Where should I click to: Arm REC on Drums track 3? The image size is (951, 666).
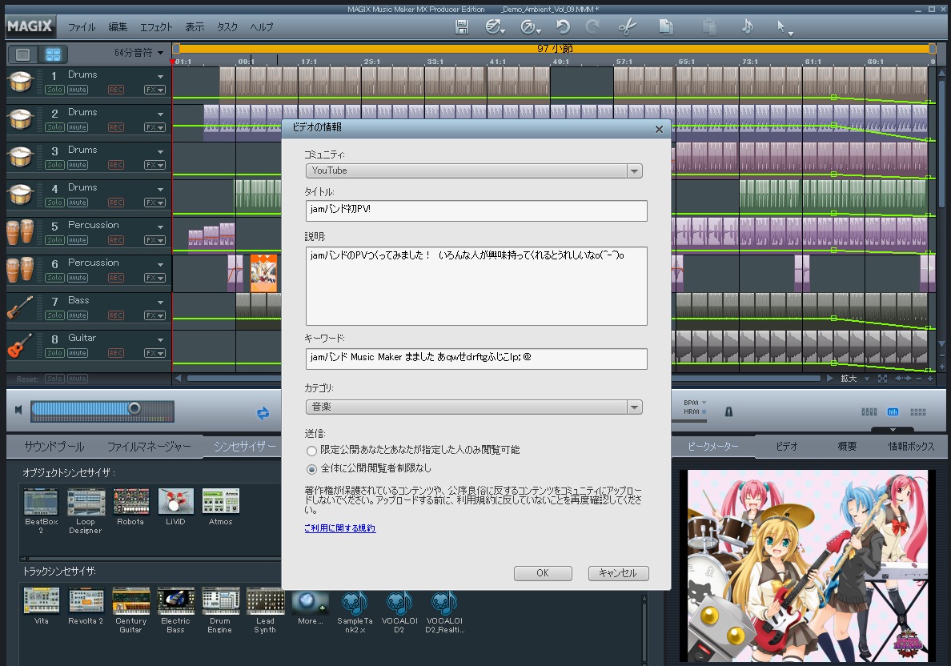tap(116, 165)
